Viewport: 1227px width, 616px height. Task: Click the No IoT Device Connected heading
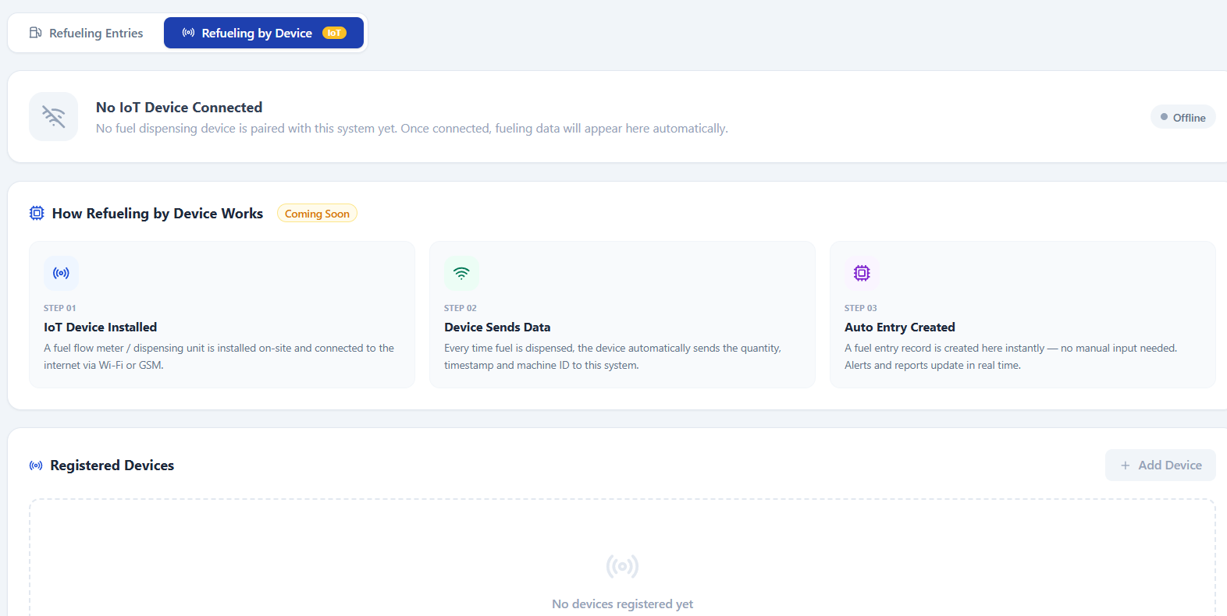[x=179, y=108]
